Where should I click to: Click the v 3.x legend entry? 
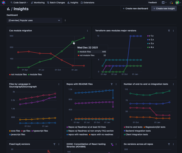click(x=150, y=43)
